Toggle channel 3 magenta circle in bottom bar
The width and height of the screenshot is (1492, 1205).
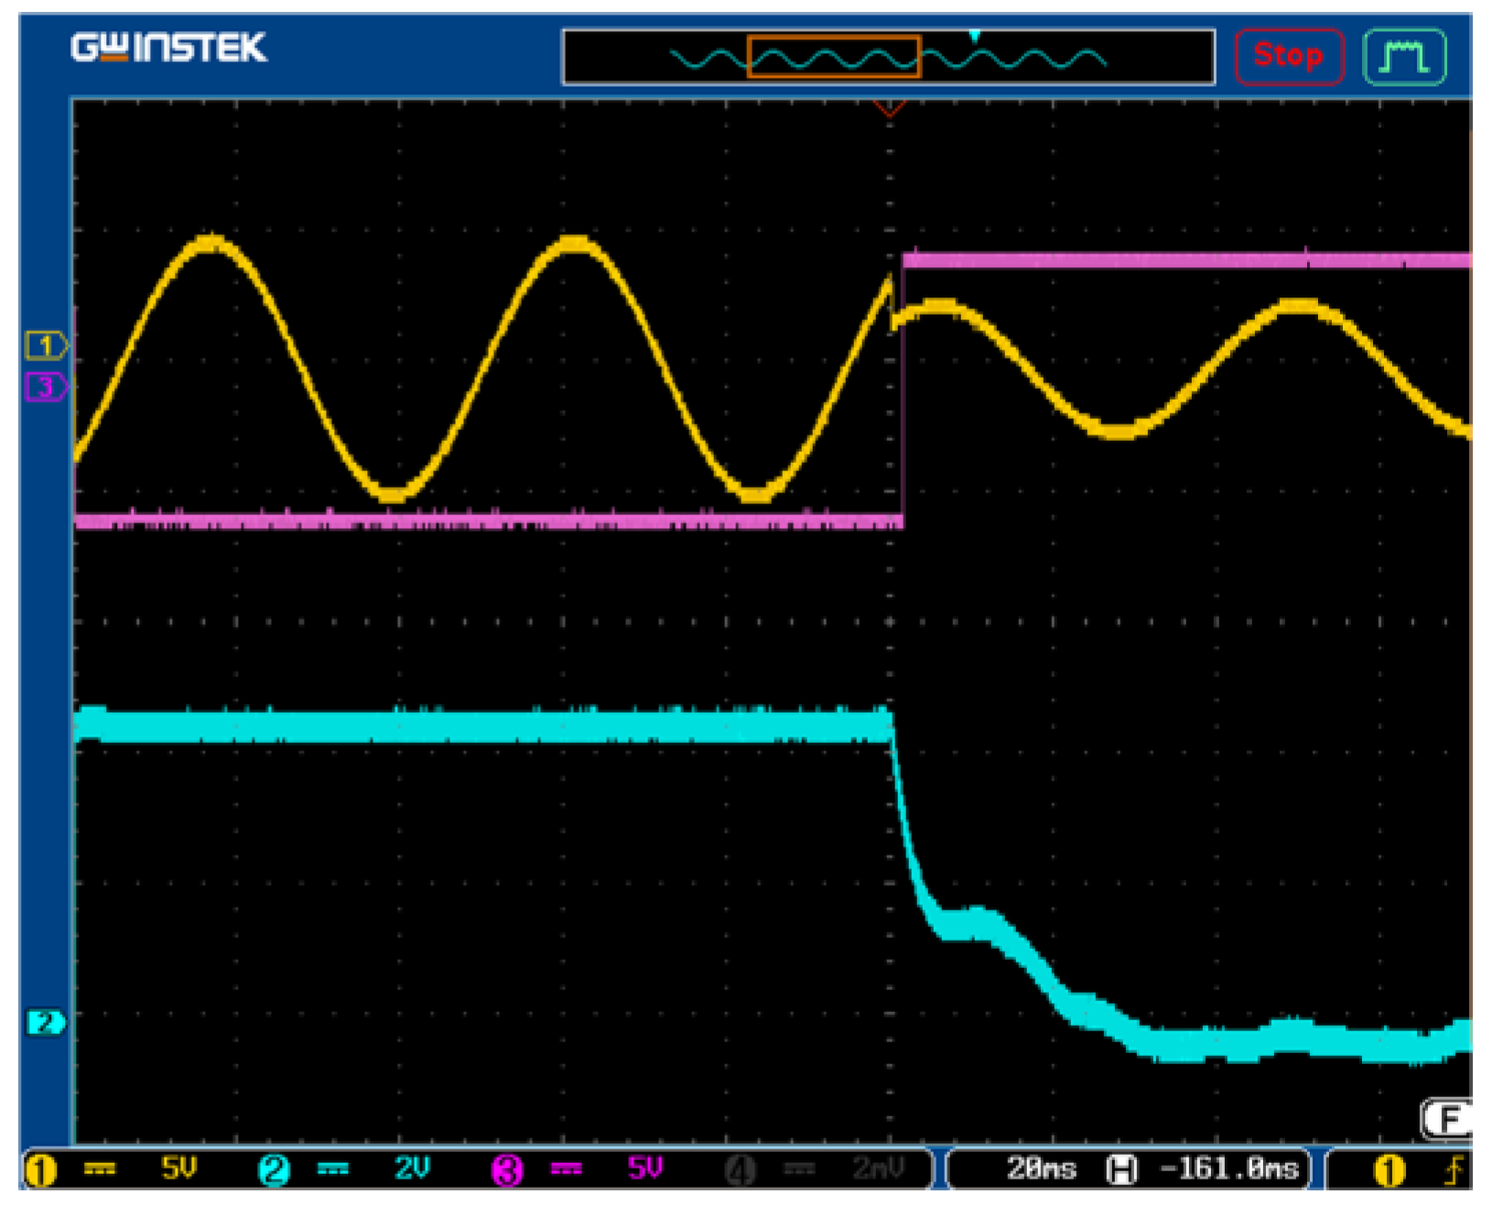[507, 1170]
